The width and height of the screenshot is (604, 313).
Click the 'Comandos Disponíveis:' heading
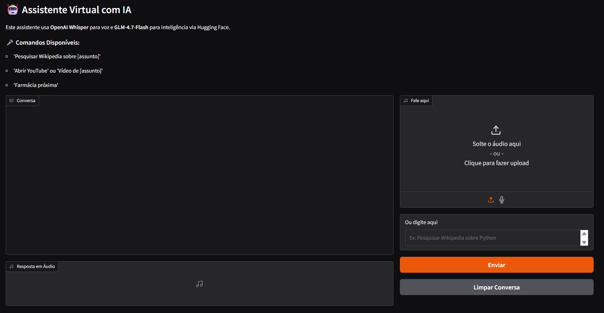pyautogui.click(x=48, y=42)
